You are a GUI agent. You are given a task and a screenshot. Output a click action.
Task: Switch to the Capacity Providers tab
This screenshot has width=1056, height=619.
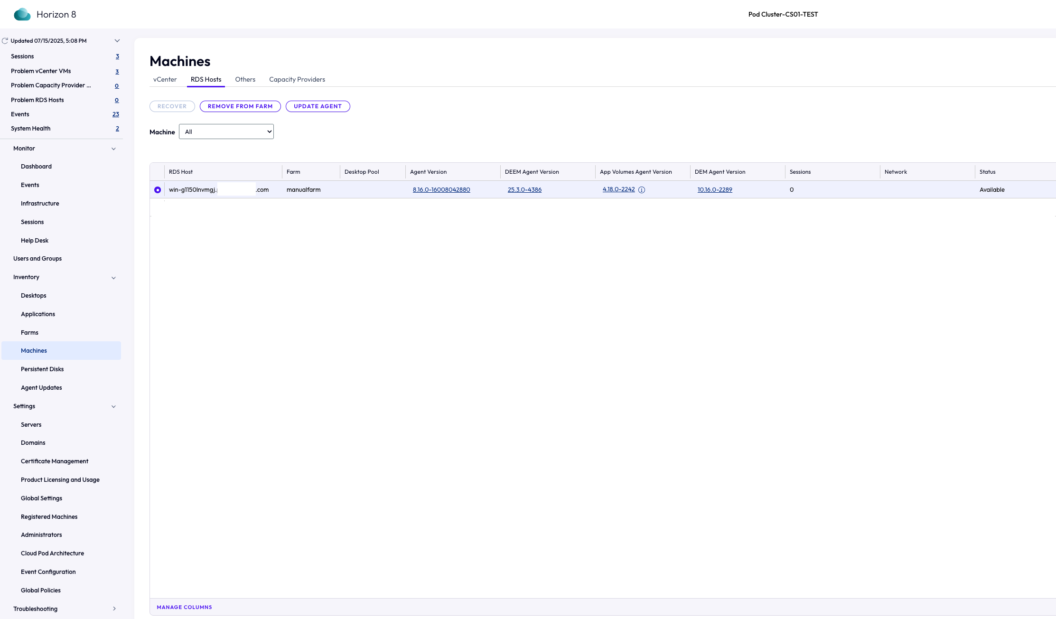pyautogui.click(x=297, y=79)
